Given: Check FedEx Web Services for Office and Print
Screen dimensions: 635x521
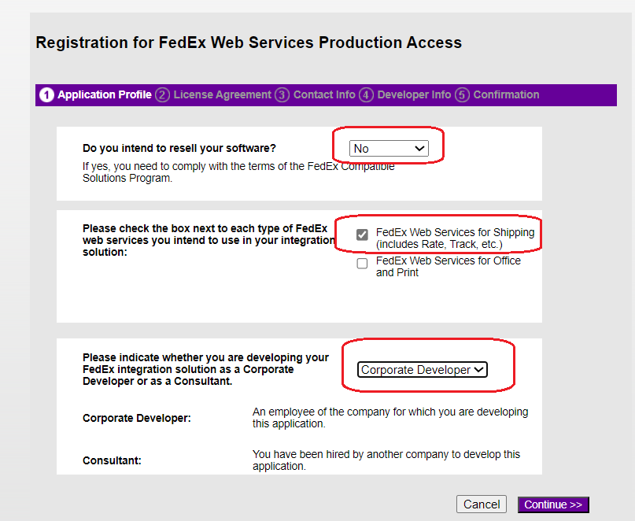Looking at the screenshot, I should pos(362,264).
